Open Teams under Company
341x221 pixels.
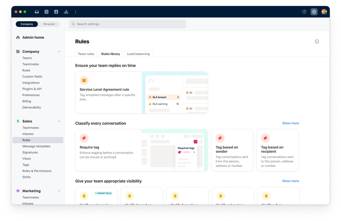pyautogui.click(x=27, y=58)
